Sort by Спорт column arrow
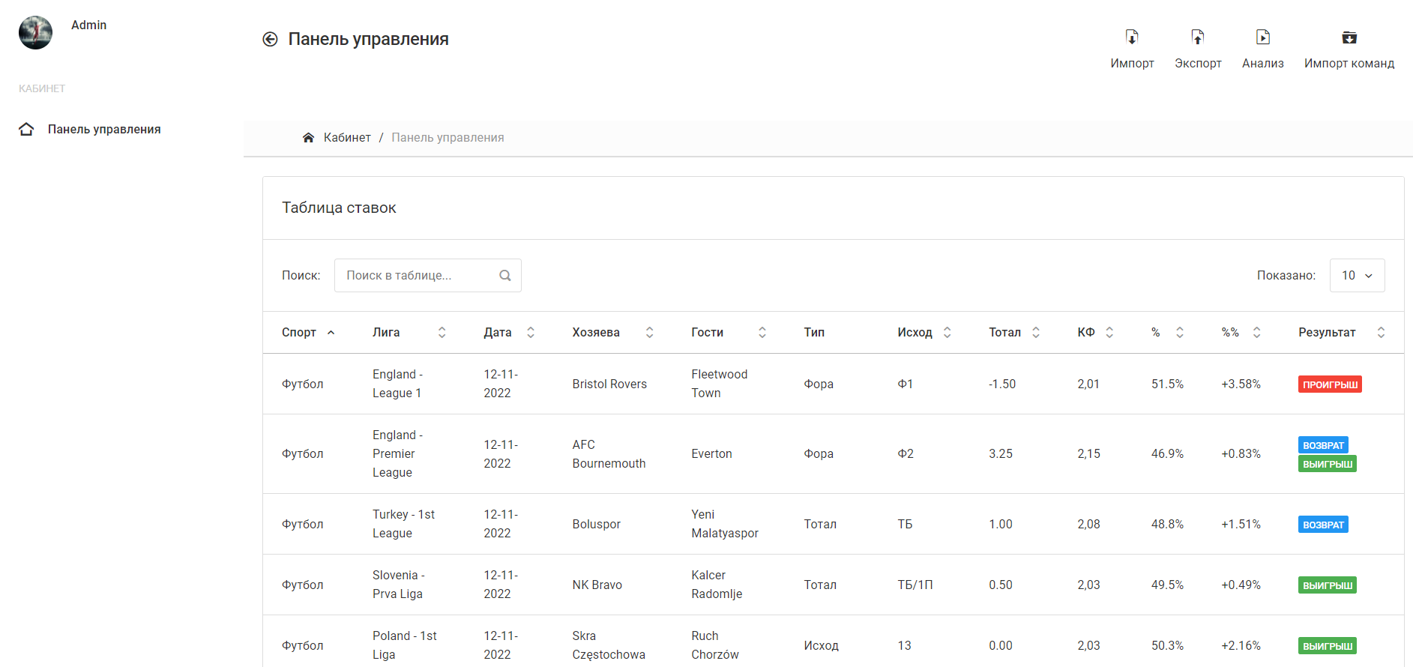This screenshot has height=667, width=1413. (331, 332)
